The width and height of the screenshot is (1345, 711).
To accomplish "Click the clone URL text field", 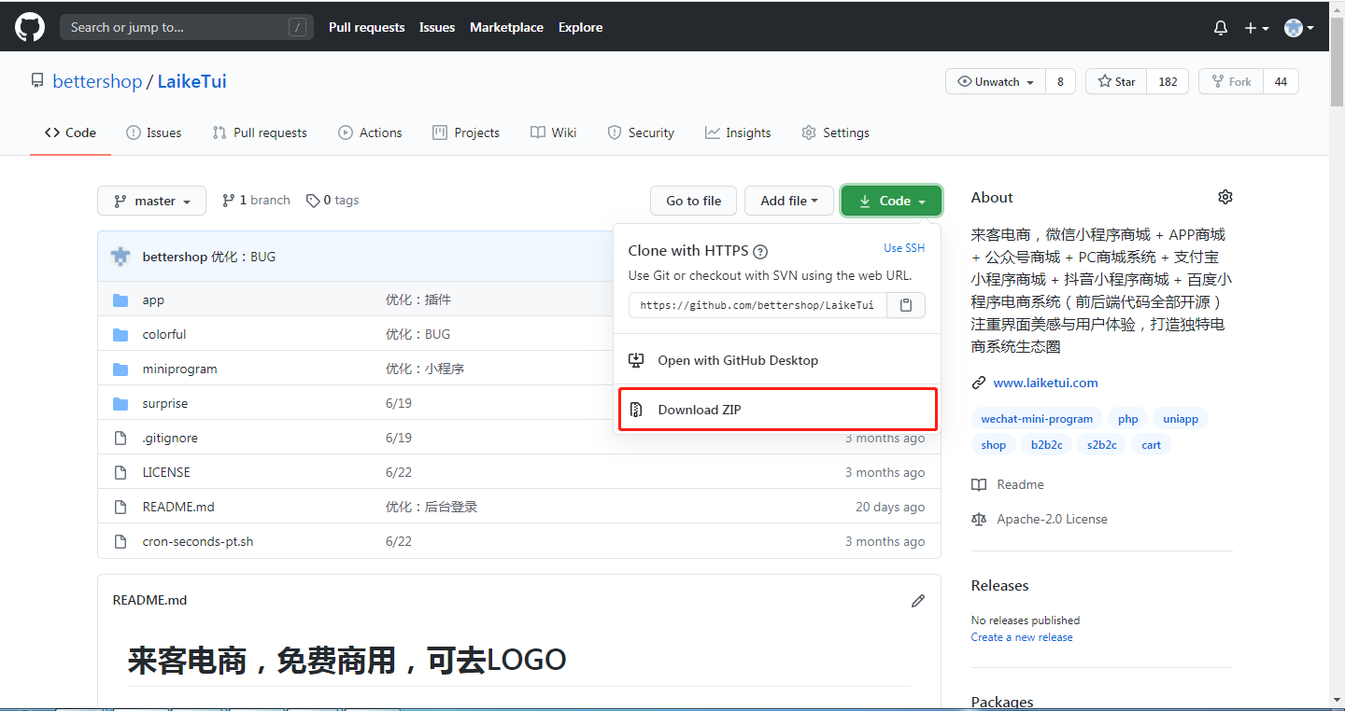I will 757,305.
